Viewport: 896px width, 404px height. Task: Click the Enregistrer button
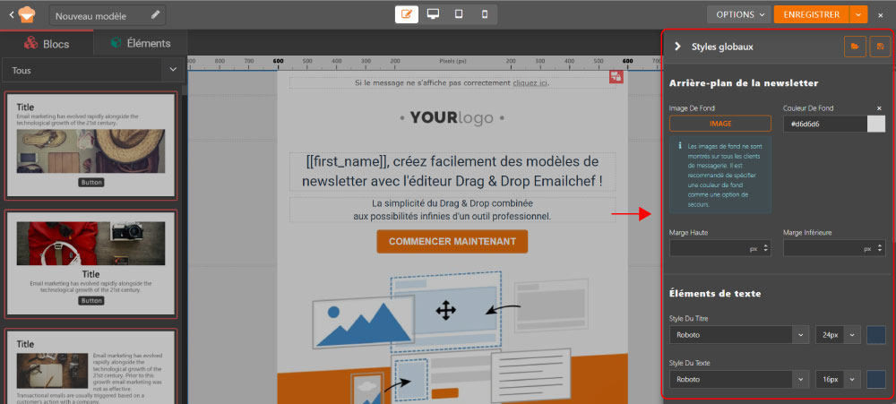pos(811,14)
